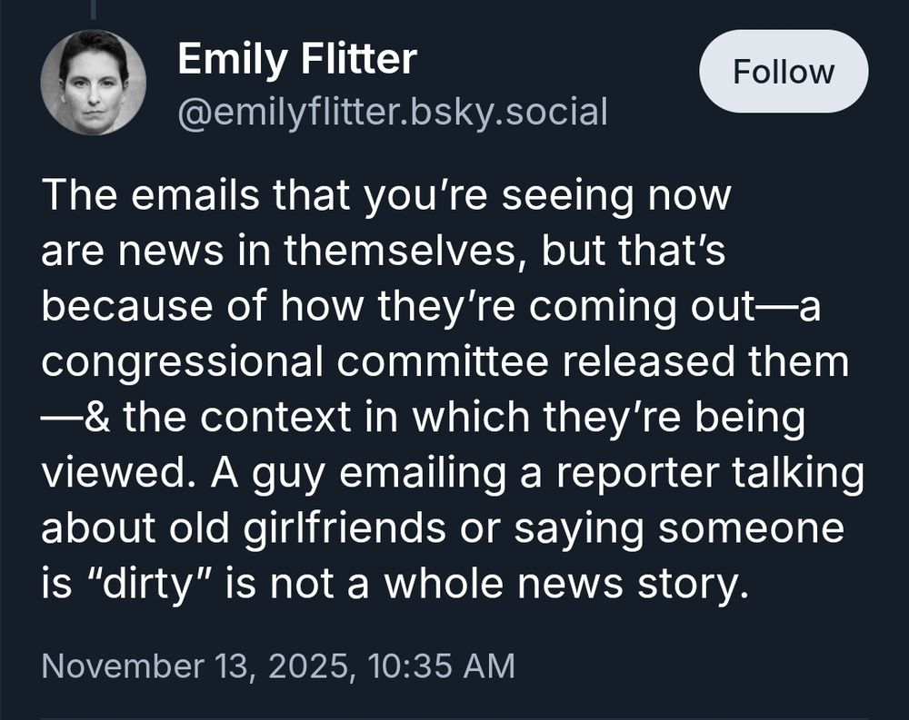Click the line starting 'viewed. A guy emailing'

(x=452, y=474)
